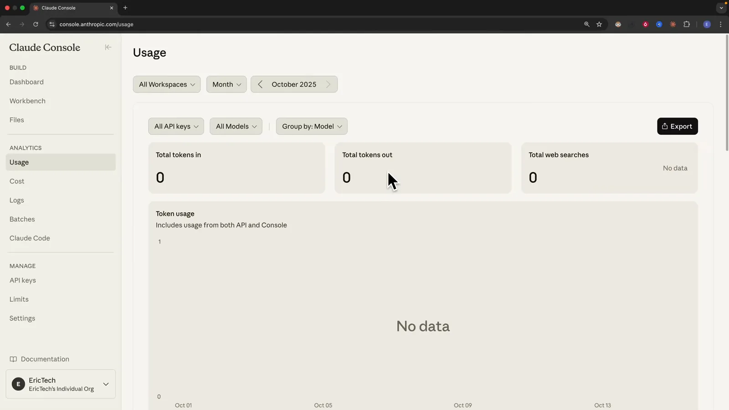
Task: Click the Oct 13 axis label
Action: pos(602,405)
